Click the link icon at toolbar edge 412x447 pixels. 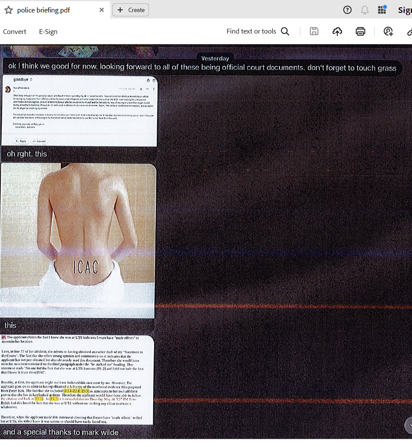(x=409, y=32)
